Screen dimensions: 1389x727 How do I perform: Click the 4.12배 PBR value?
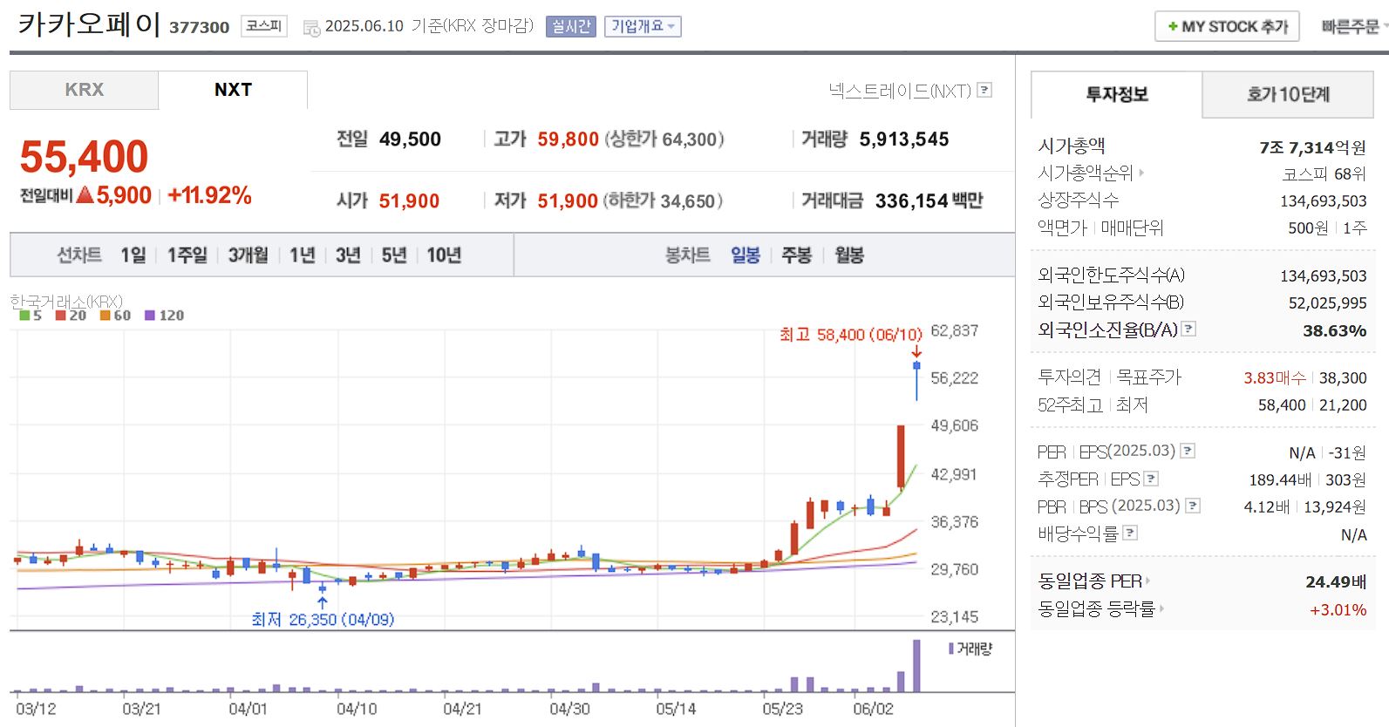click(1266, 507)
